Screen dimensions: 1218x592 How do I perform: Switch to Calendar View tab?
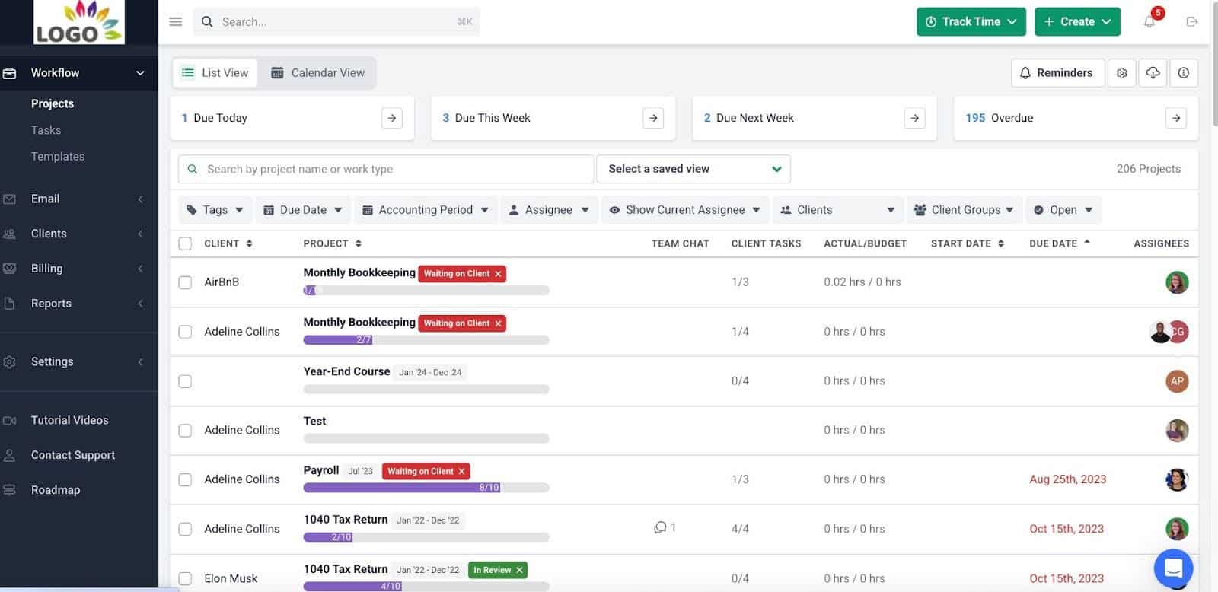(317, 73)
